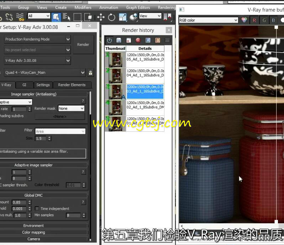Expand the Environment rollout
Screen dimensions: 284x245
click(34, 226)
